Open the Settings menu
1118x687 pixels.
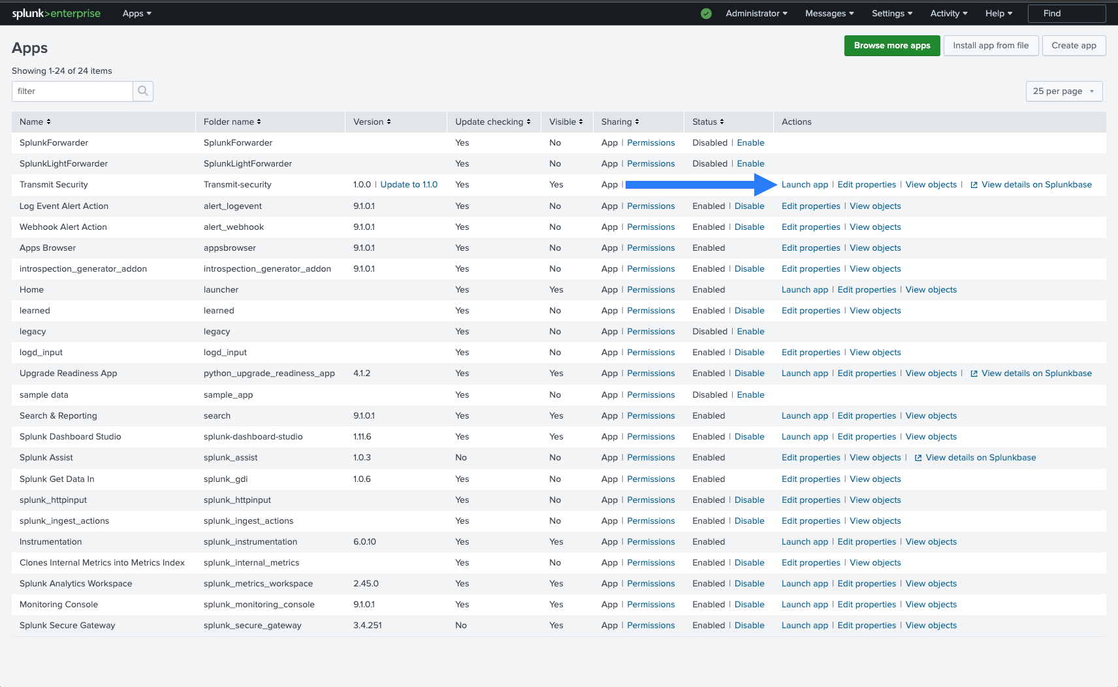pos(891,14)
